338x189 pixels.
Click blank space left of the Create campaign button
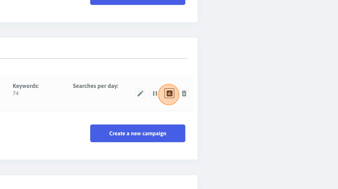point(45,133)
